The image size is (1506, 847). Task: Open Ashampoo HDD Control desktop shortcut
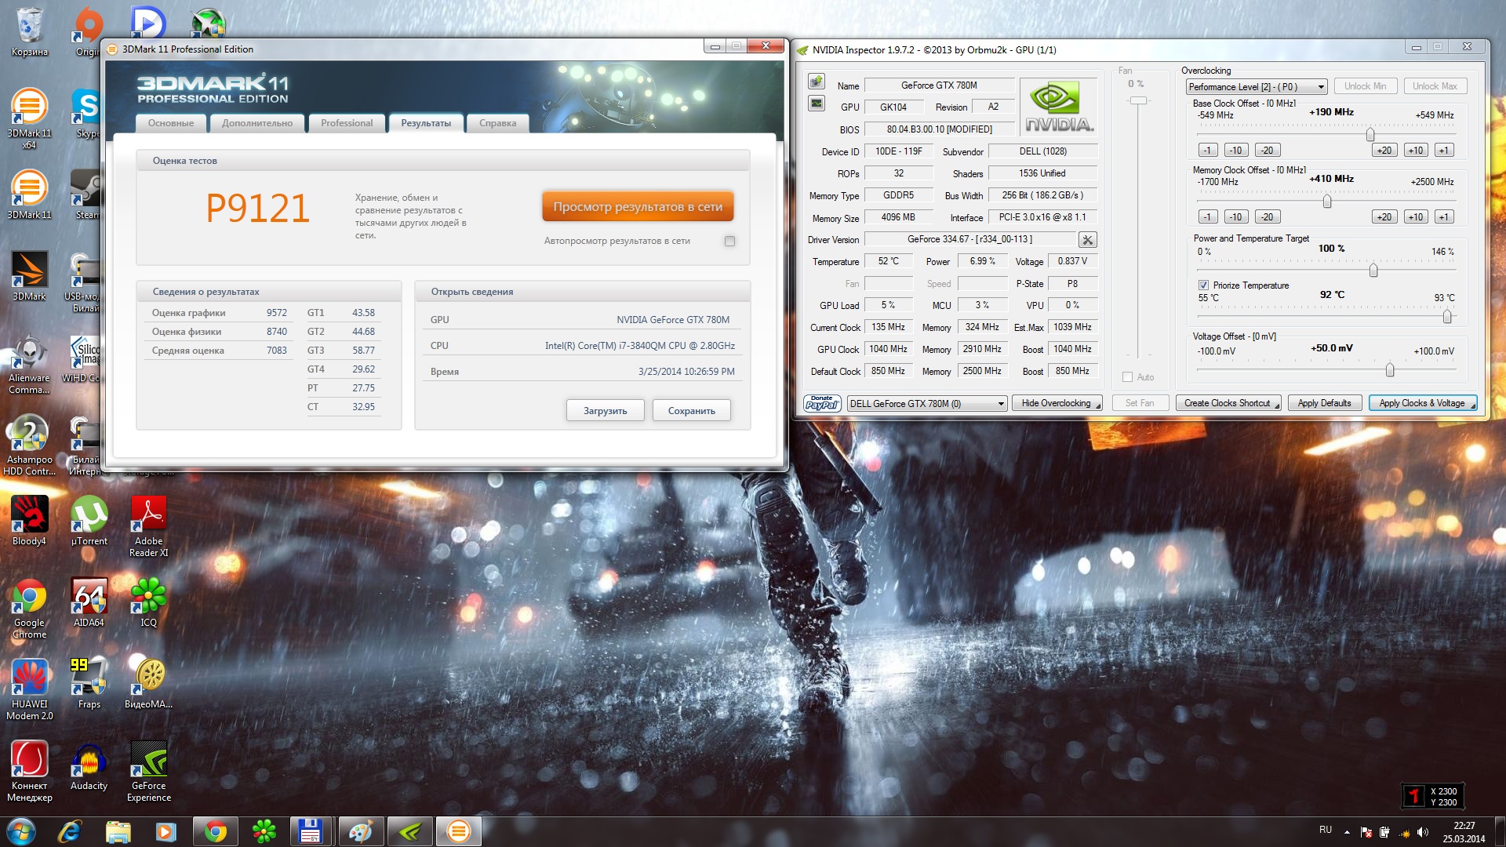tap(30, 445)
